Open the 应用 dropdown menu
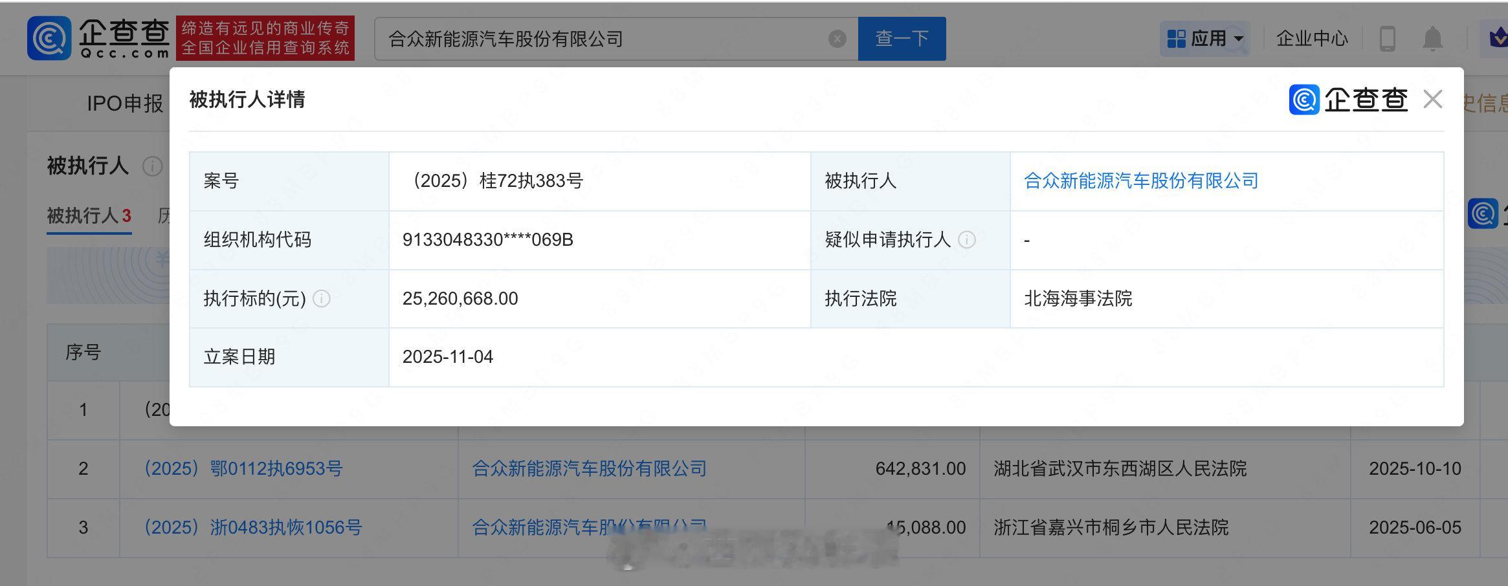Screen dimensions: 1508x586 pyautogui.click(x=1205, y=39)
